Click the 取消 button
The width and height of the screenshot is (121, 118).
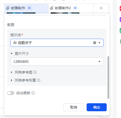[74, 107]
